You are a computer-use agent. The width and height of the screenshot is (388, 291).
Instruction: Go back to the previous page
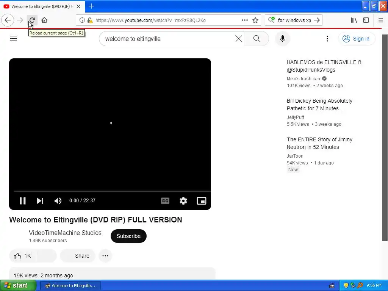click(8, 20)
